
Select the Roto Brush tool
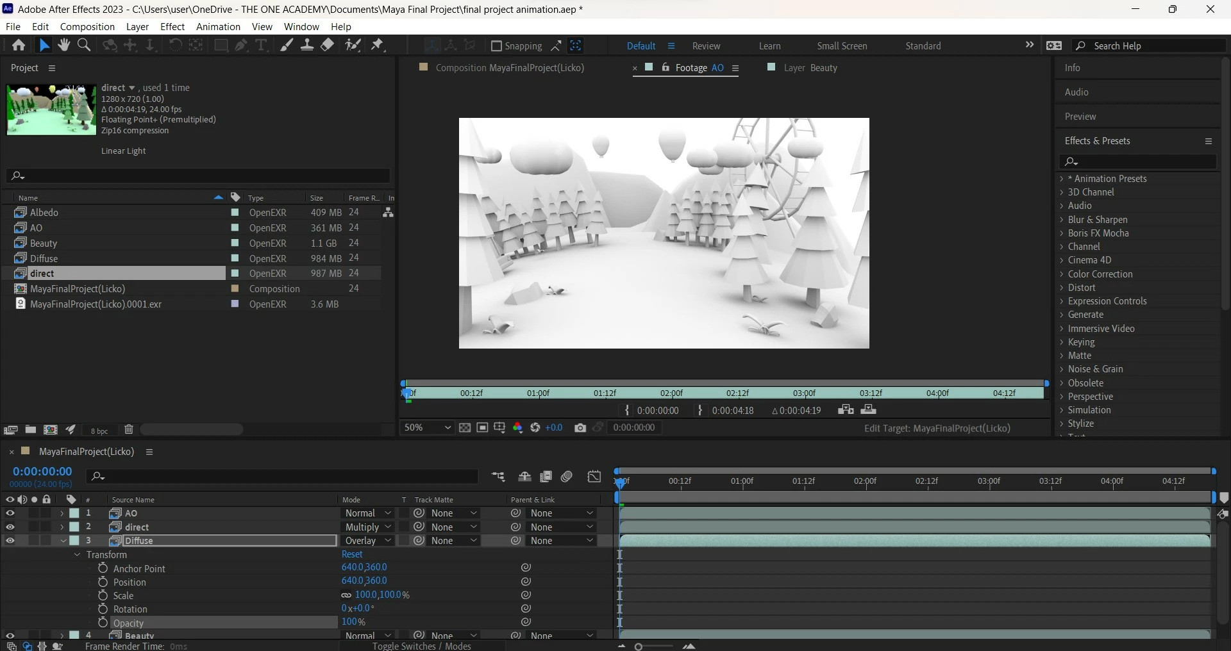pos(353,45)
